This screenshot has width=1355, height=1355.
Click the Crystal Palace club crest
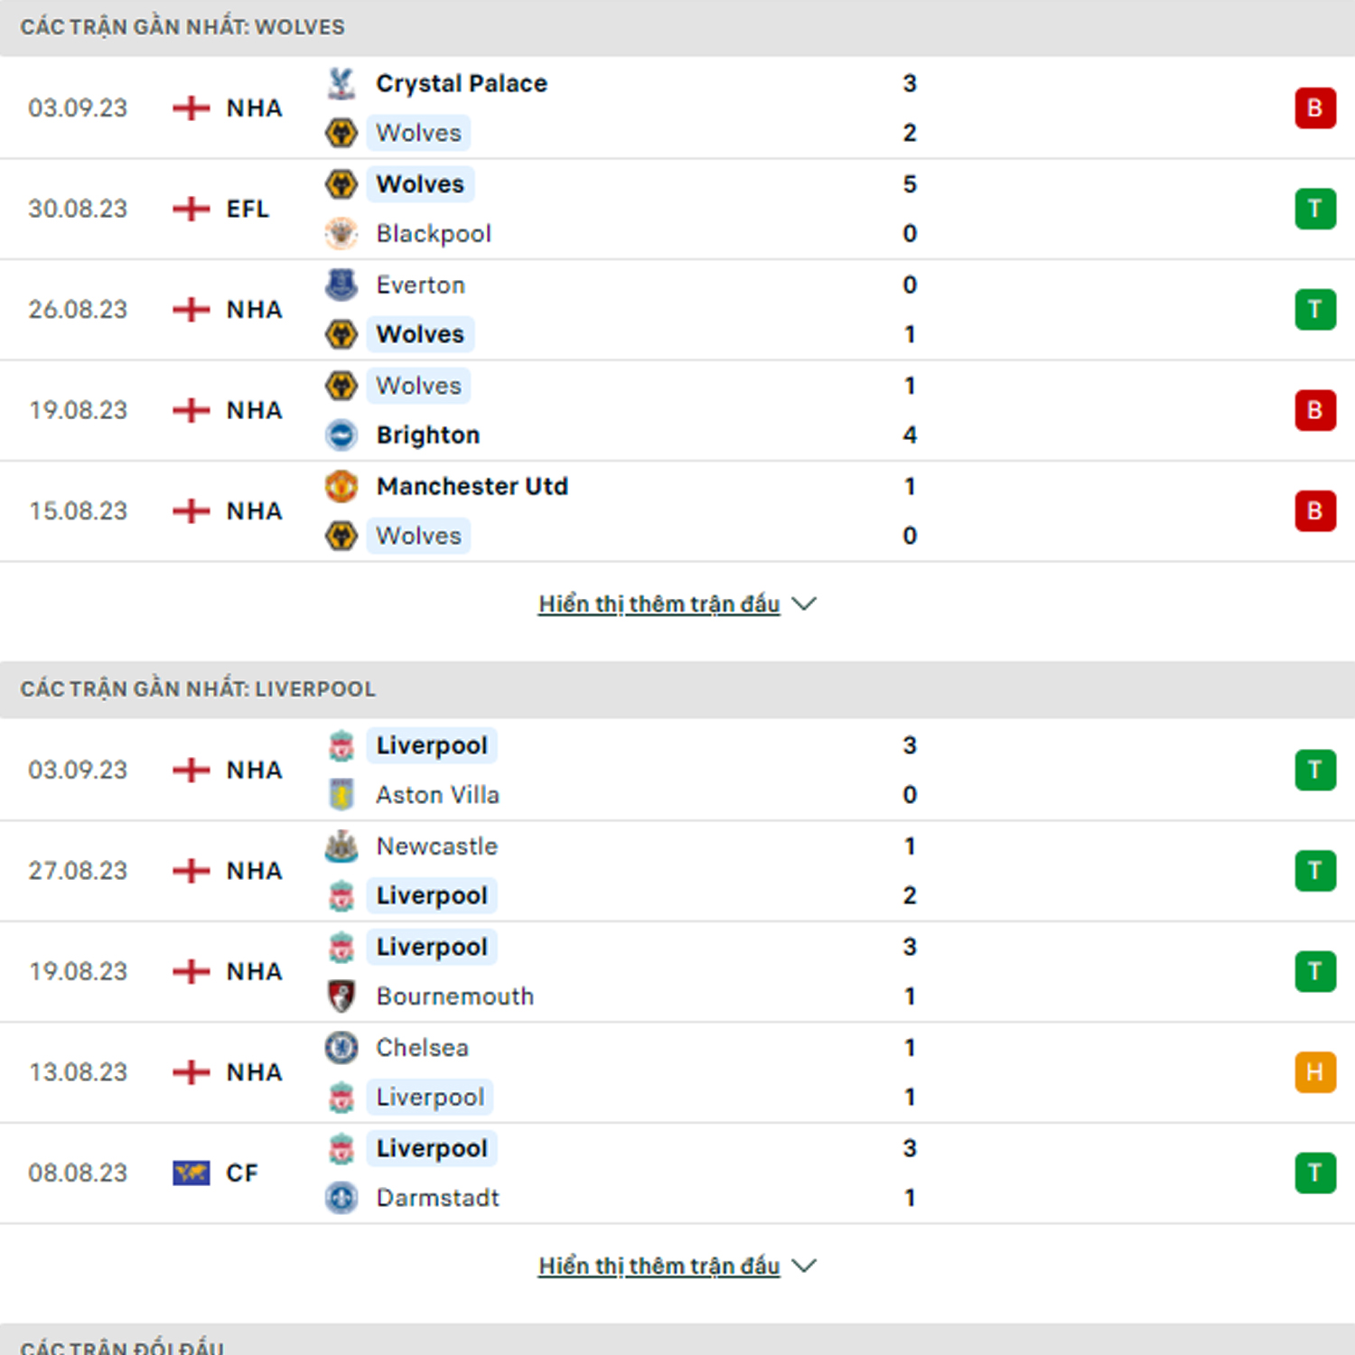tap(341, 83)
